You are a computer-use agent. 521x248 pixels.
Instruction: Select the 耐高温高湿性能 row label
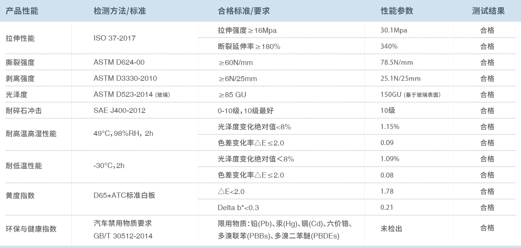(x=31, y=134)
